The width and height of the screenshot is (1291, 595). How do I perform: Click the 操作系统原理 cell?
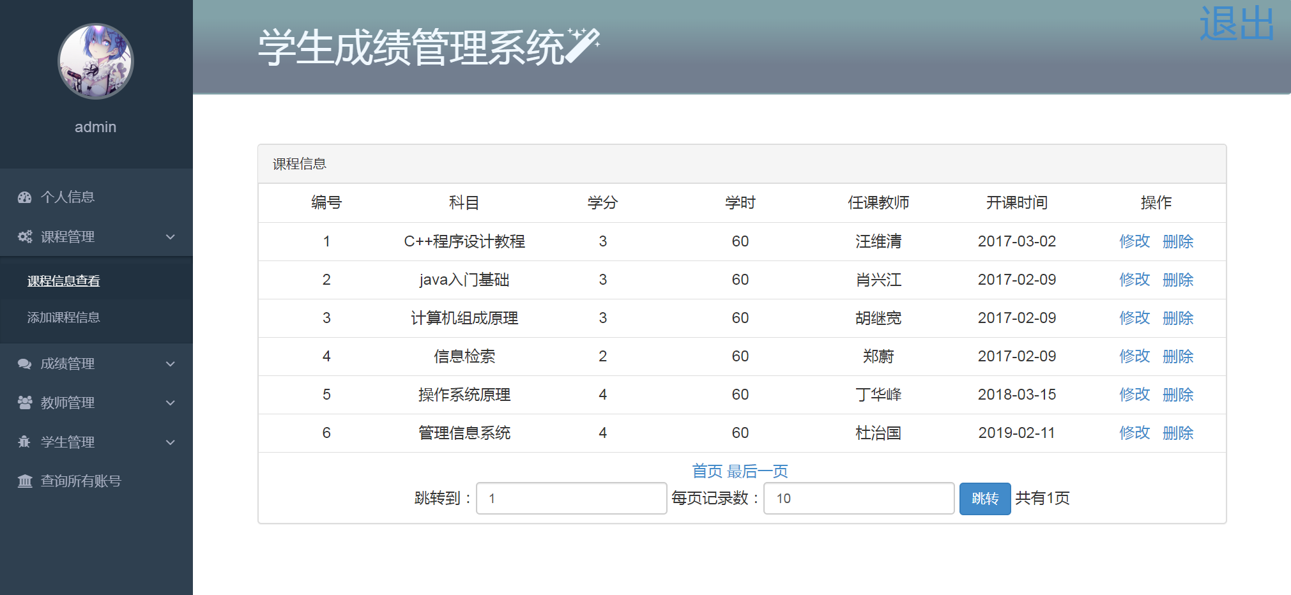tap(464, 395)
